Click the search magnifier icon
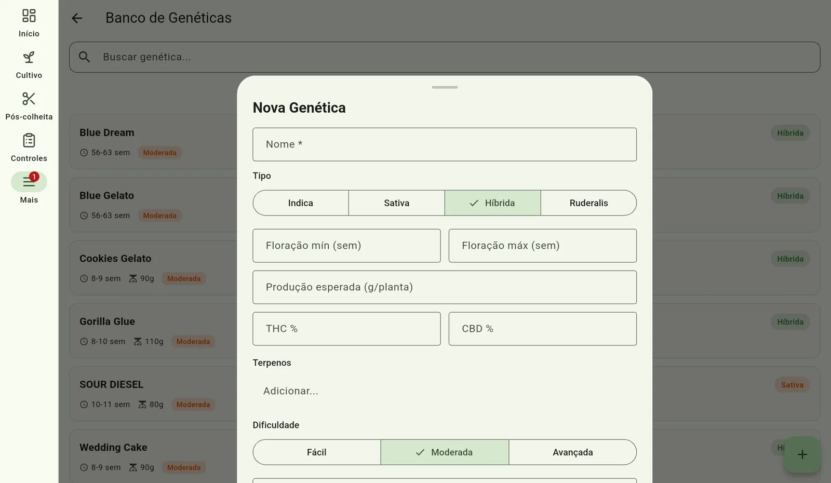 click(85, 57)
